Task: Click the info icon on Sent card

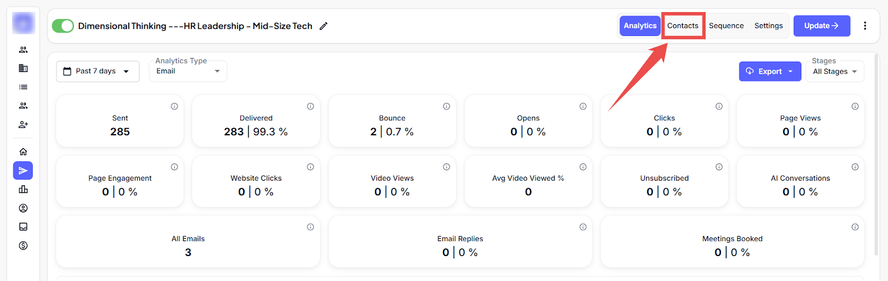Action: [174, 106]
